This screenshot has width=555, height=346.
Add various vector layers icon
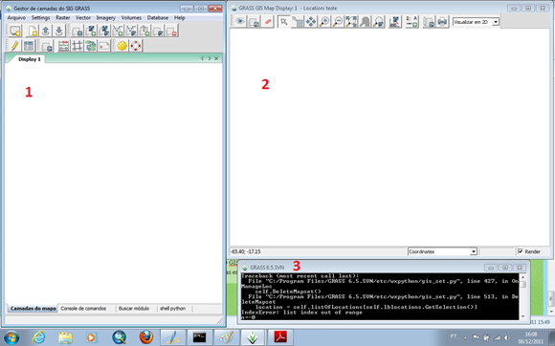pos(131,31)
